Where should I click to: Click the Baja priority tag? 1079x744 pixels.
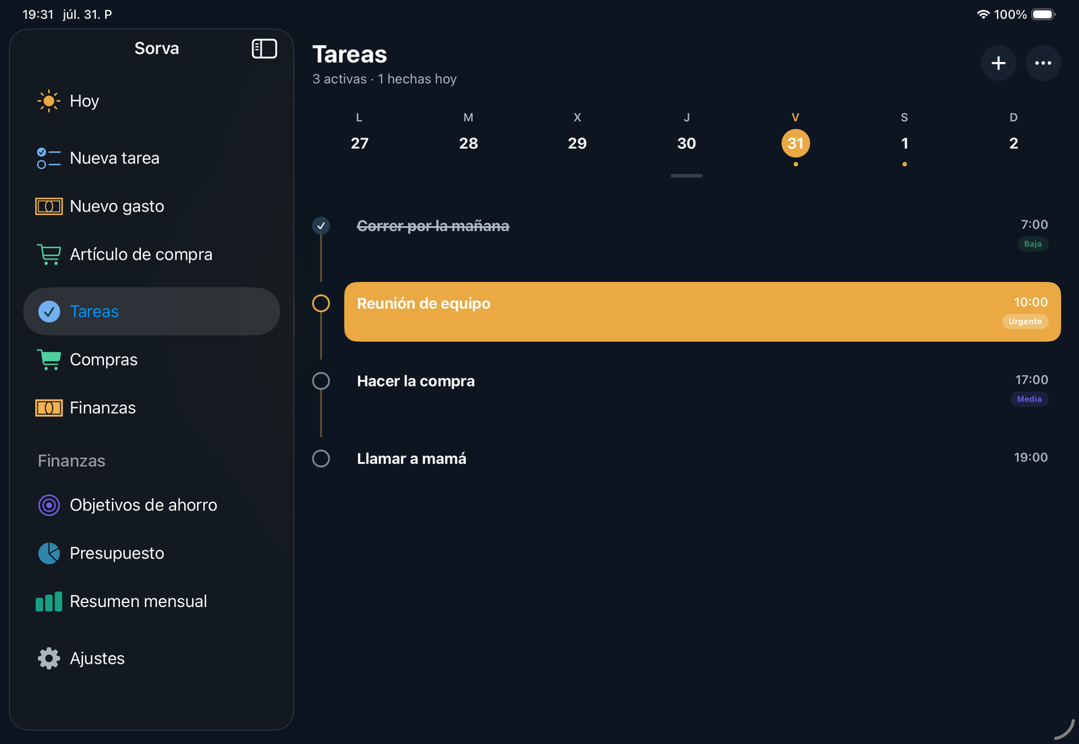coord(1033,244)
